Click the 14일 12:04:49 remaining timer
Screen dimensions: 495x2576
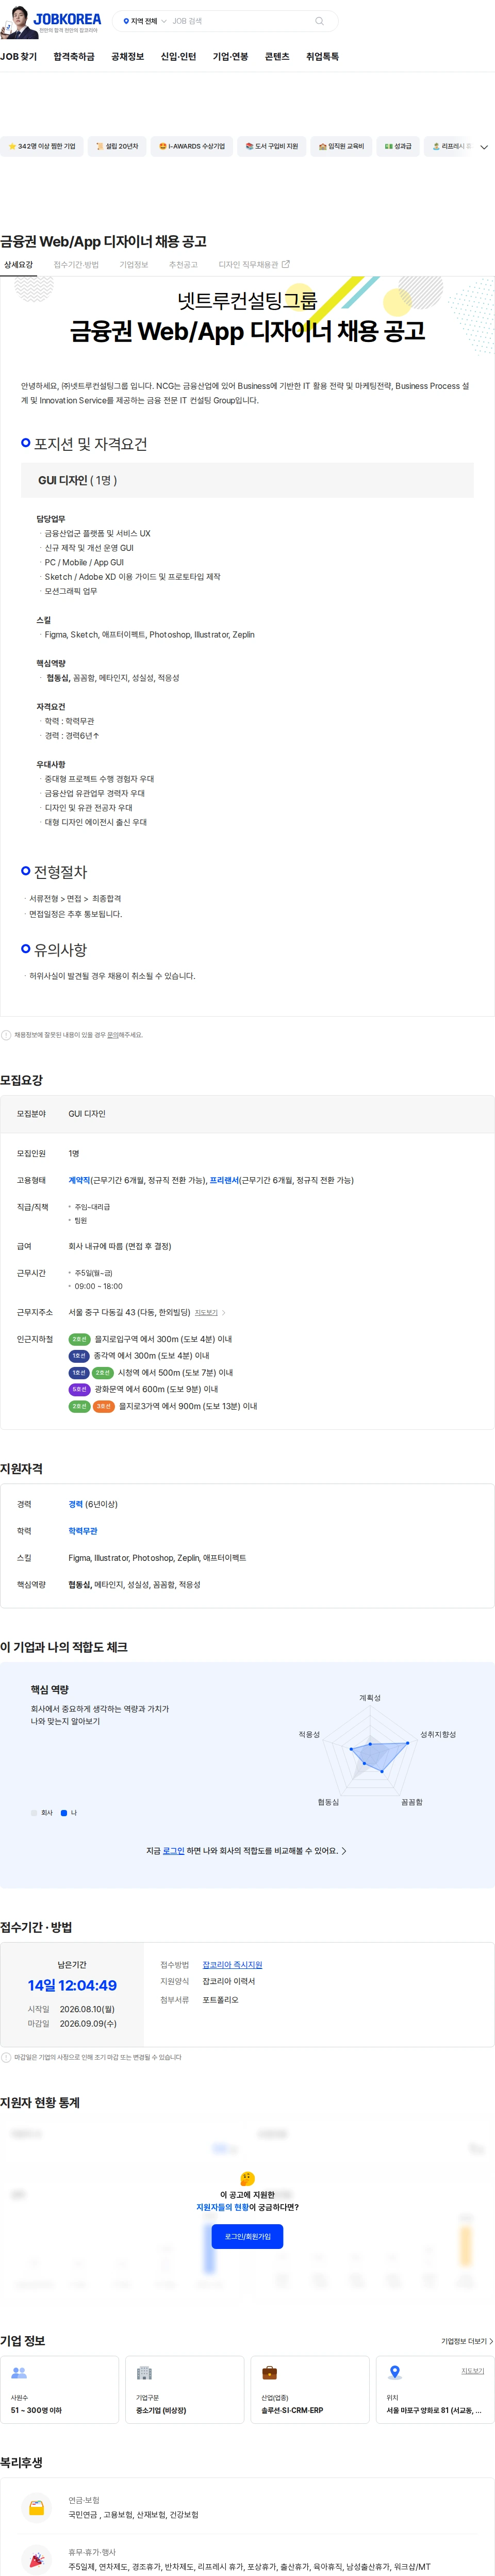tap(72, 1985)
